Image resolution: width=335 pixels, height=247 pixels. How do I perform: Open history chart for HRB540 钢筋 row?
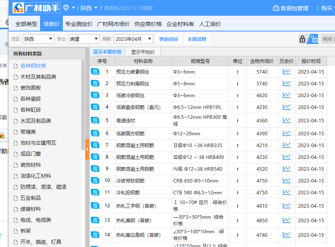(287, 169)
